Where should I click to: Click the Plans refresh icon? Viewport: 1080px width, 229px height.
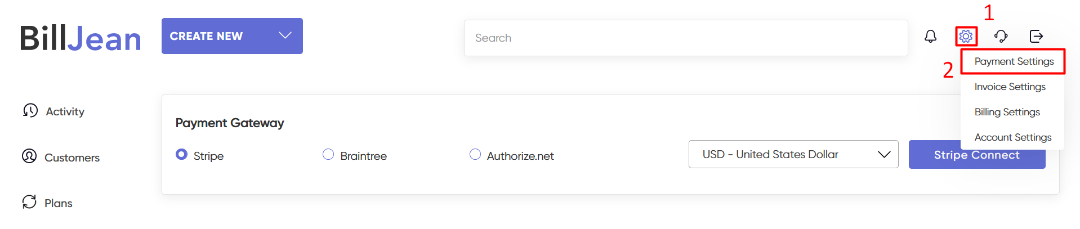click(29, 201)
